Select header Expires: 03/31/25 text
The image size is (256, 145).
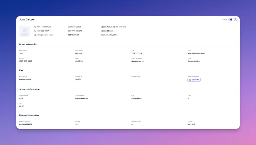[x=75, y=27]
